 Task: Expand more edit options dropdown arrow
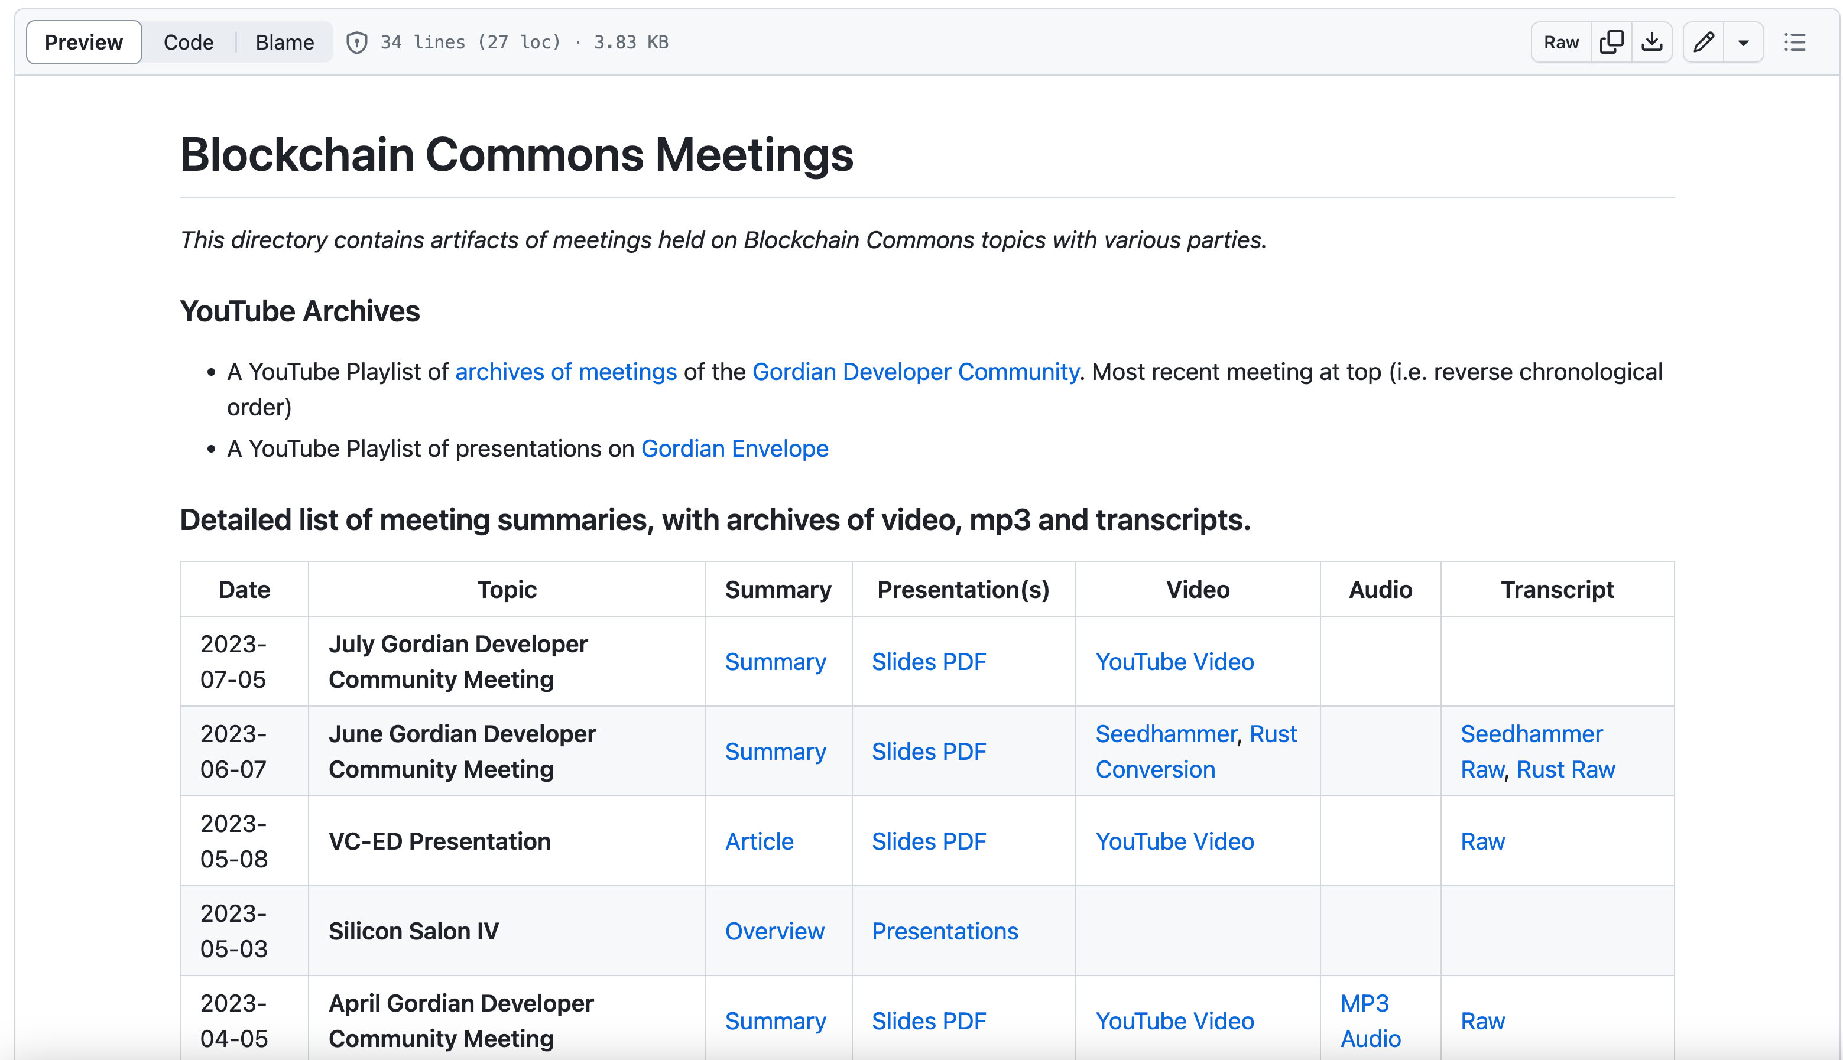click(x=1743, y=42)
